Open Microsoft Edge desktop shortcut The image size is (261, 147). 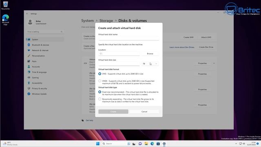pos(5,20)
